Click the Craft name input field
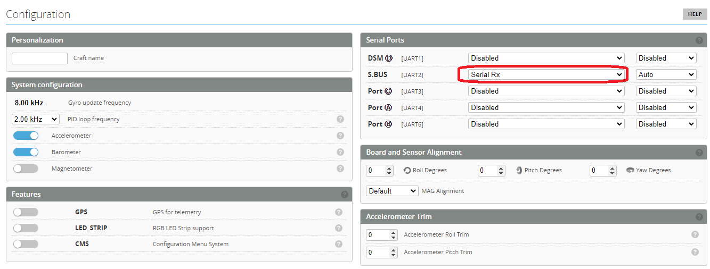This screenshot has width=710, height=269. (39, 58)
